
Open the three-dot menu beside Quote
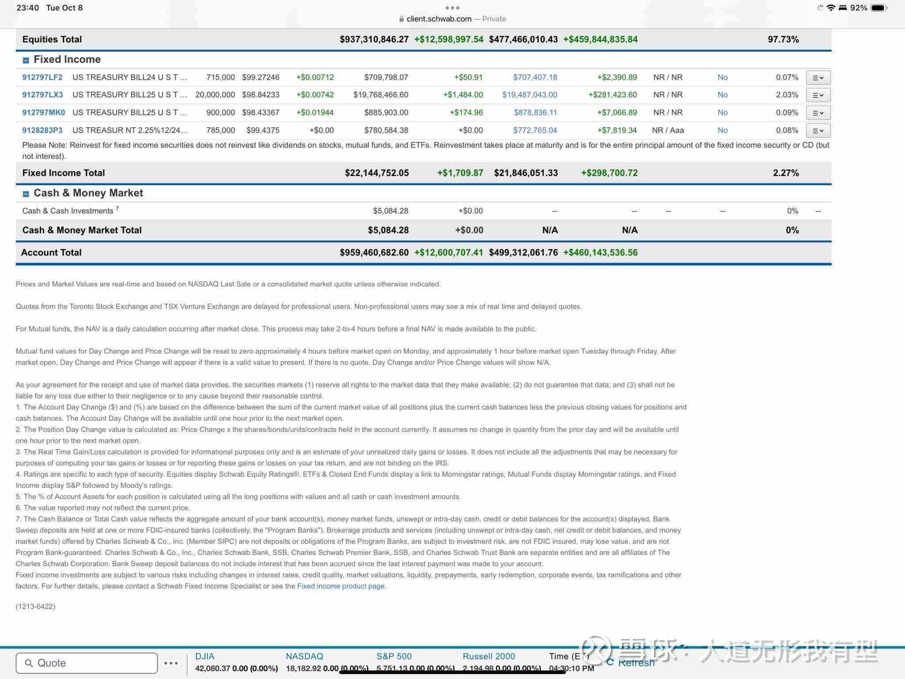click(x=171, y=663)
